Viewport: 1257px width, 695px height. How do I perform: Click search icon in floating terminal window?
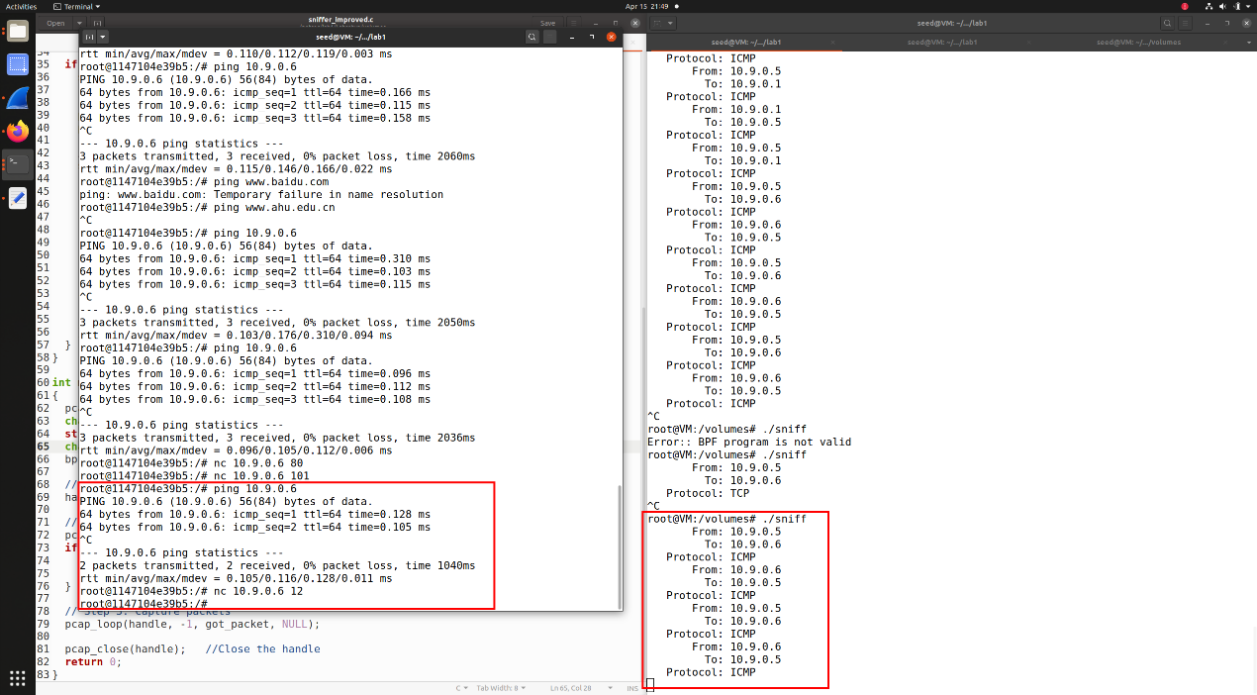[532, 37]
